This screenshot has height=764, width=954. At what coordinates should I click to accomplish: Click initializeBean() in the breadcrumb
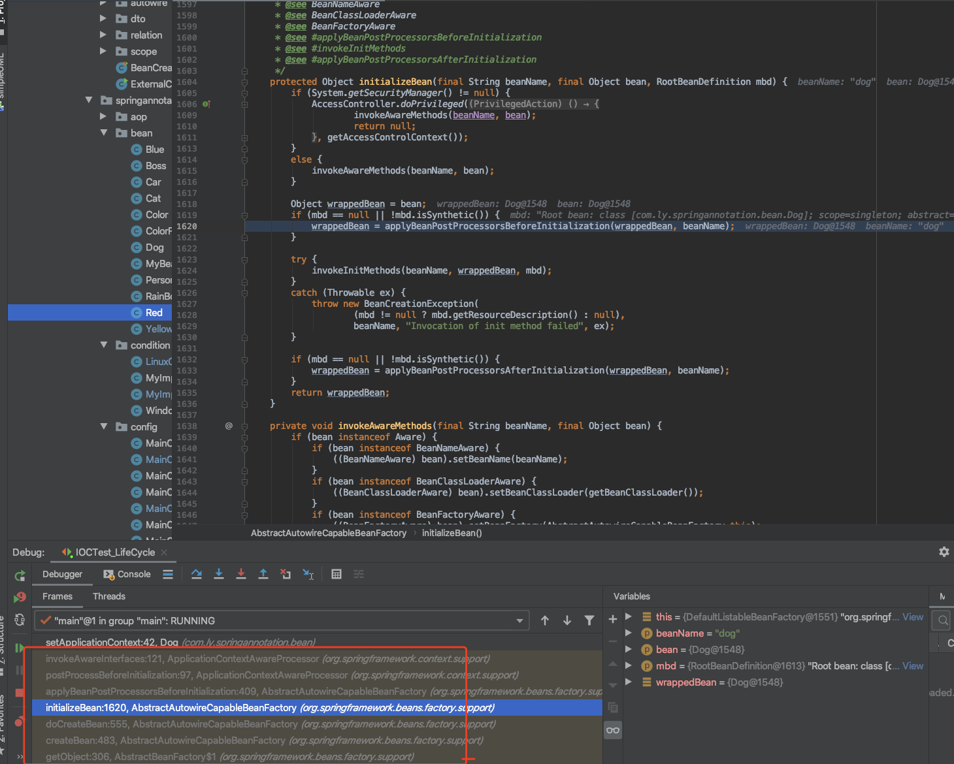(452, 533)
